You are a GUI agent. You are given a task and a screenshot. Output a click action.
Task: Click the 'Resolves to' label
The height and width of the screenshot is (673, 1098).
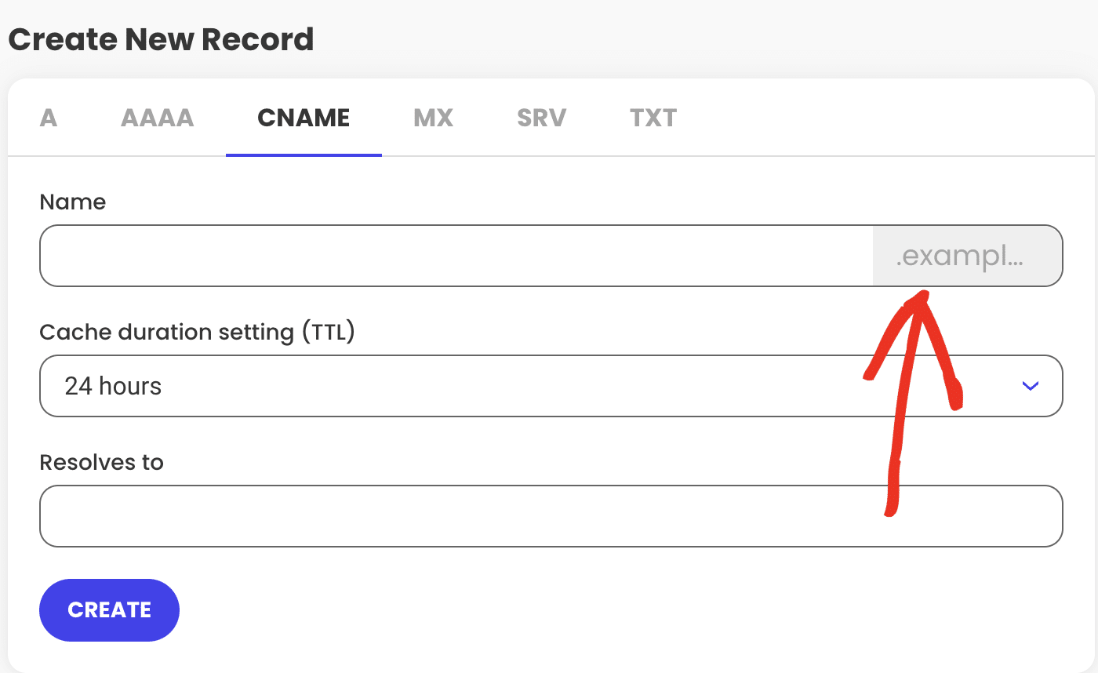[x=101, y=463]
